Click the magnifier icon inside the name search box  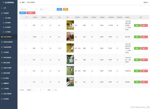(36, 9)
